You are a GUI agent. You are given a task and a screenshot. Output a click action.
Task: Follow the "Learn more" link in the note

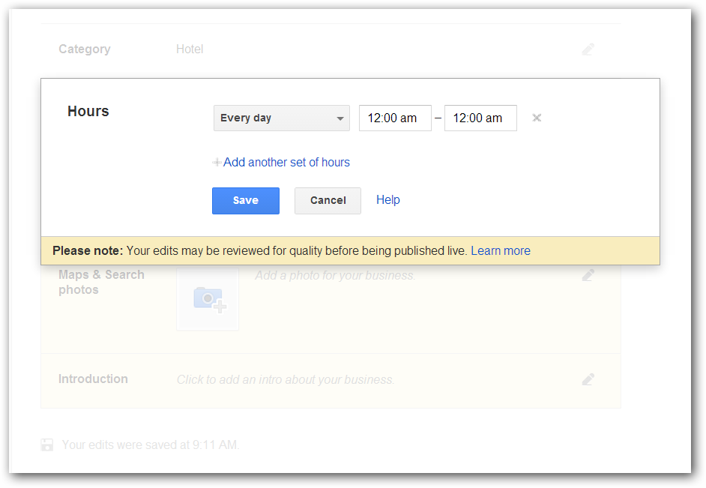[x=500, y=251]
